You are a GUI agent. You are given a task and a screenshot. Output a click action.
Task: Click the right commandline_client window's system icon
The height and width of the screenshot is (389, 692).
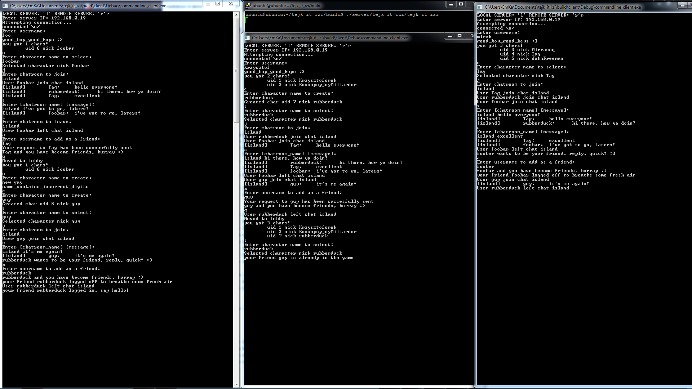click(480, 7)
